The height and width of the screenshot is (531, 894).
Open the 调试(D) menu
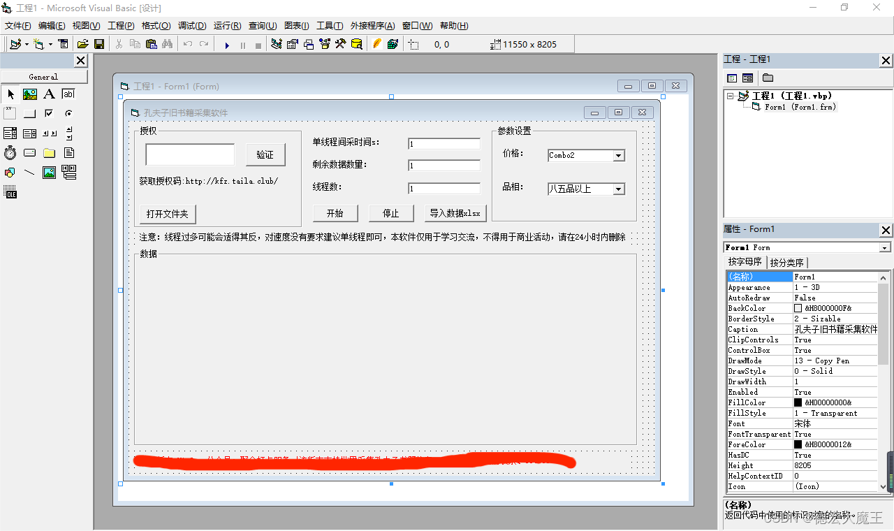(192, 26)
